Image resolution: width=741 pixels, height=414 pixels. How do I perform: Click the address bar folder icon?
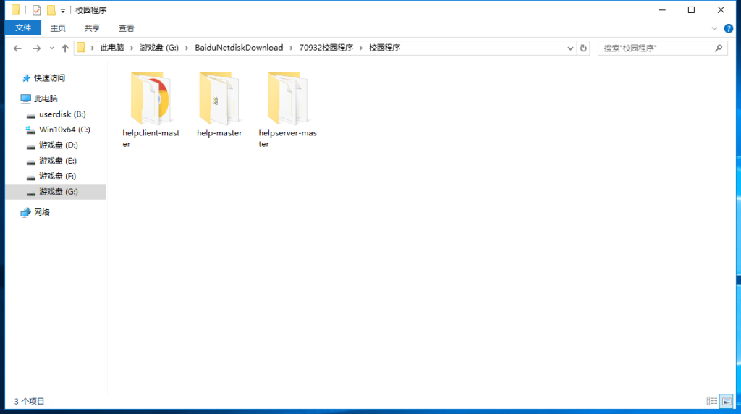[x=81, y=48]
